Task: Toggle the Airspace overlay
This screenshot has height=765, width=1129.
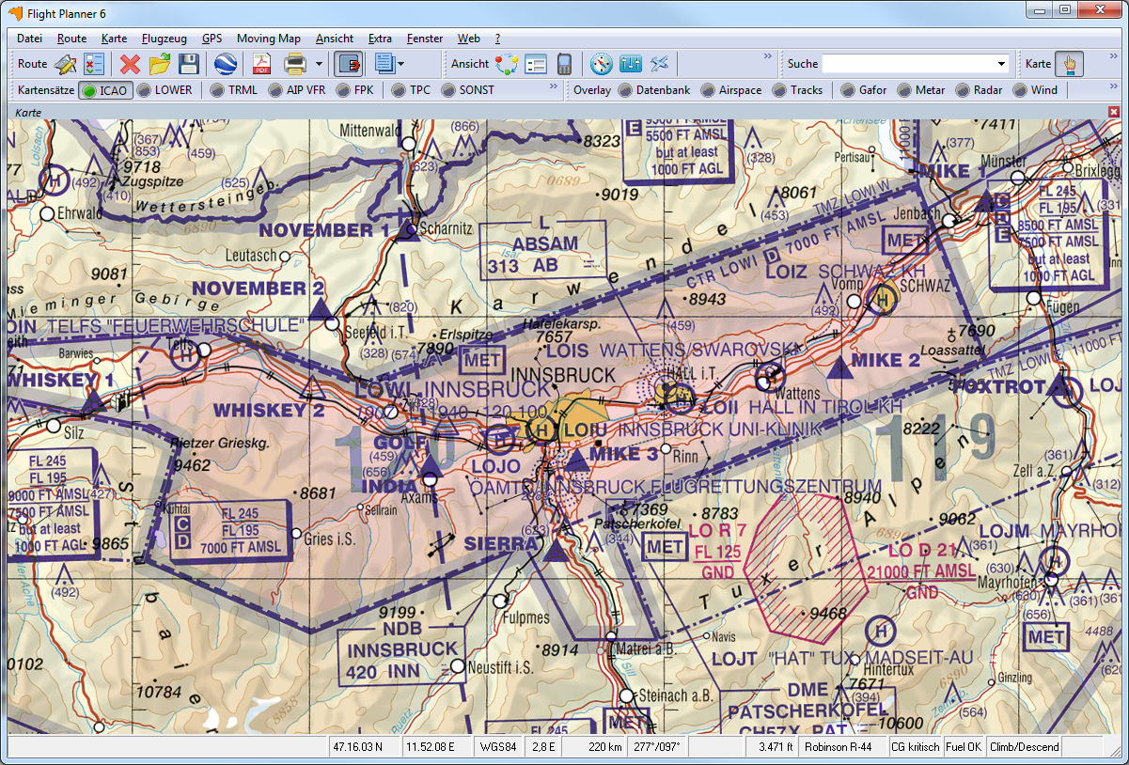Action: click(x=731, y=90)
